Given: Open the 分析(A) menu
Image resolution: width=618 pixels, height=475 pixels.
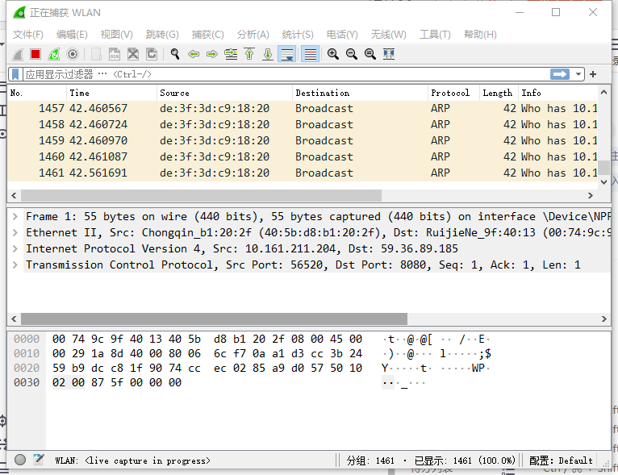Looking at the screenshot, I should [x=253, y=35].
